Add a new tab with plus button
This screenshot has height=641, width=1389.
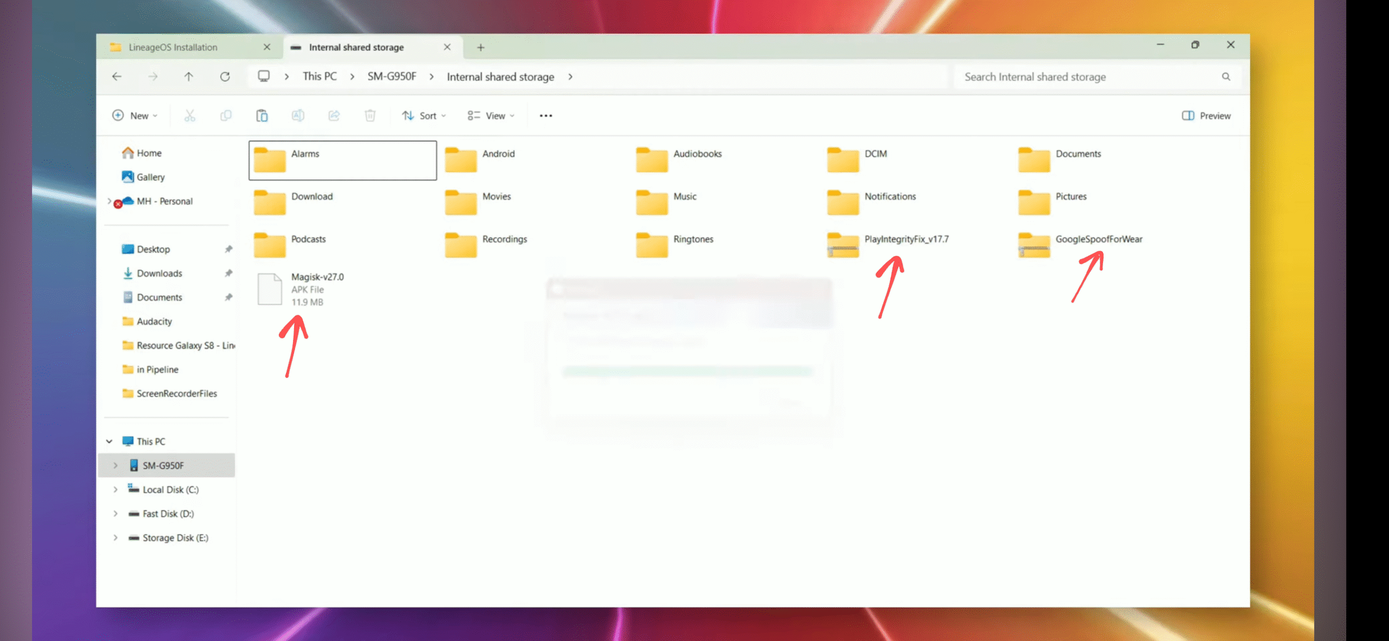click(x=480, y=47)
